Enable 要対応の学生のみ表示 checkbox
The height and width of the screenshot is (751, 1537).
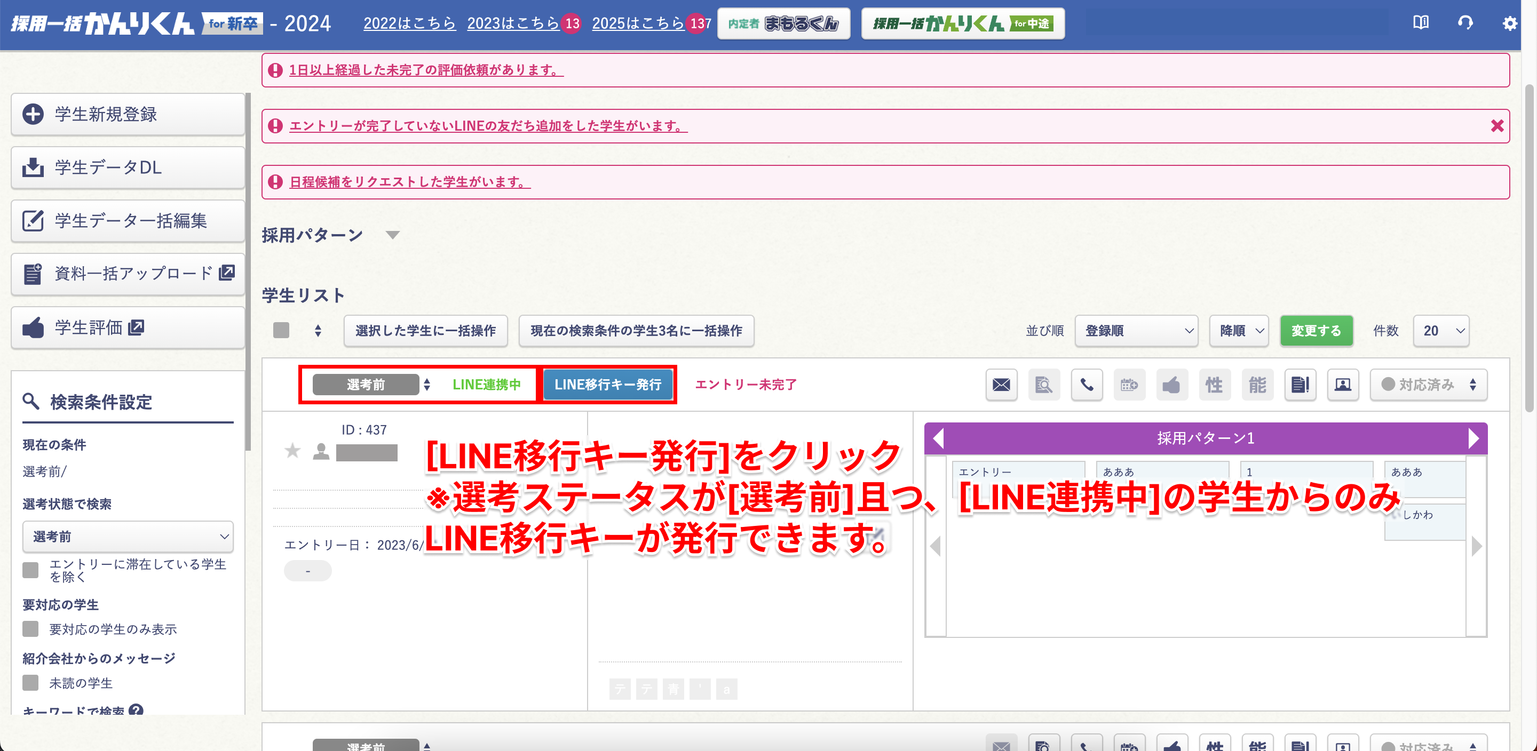[30, 629]
